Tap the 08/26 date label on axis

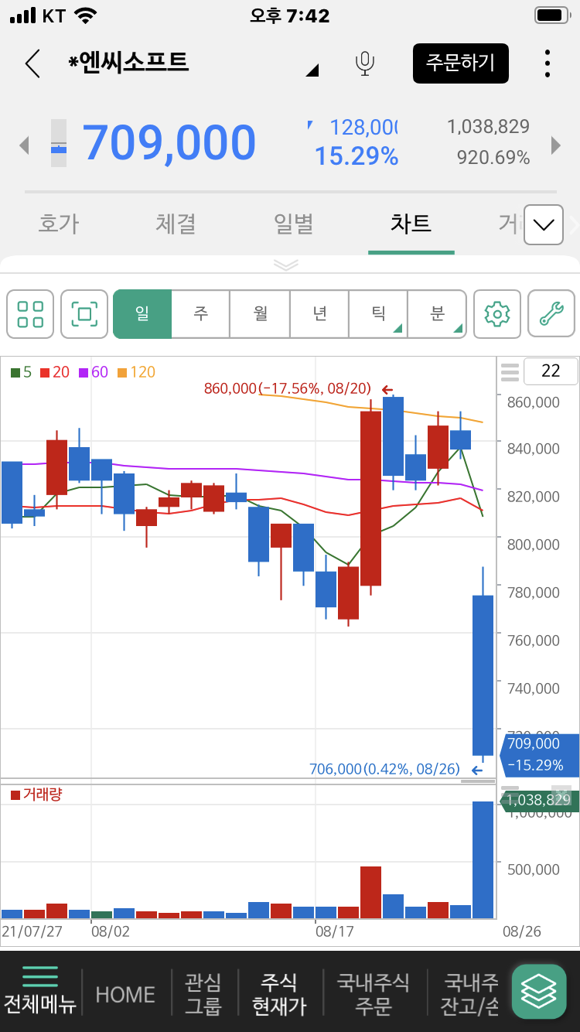(522, 931)
